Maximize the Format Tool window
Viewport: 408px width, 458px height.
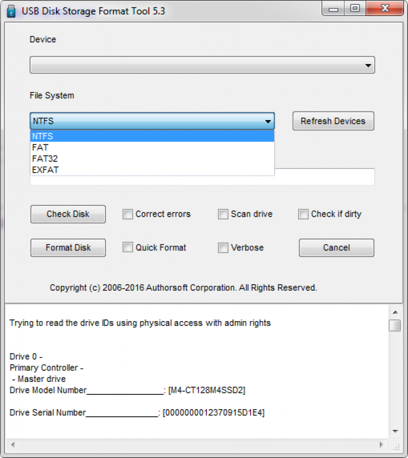click(355, 9)
